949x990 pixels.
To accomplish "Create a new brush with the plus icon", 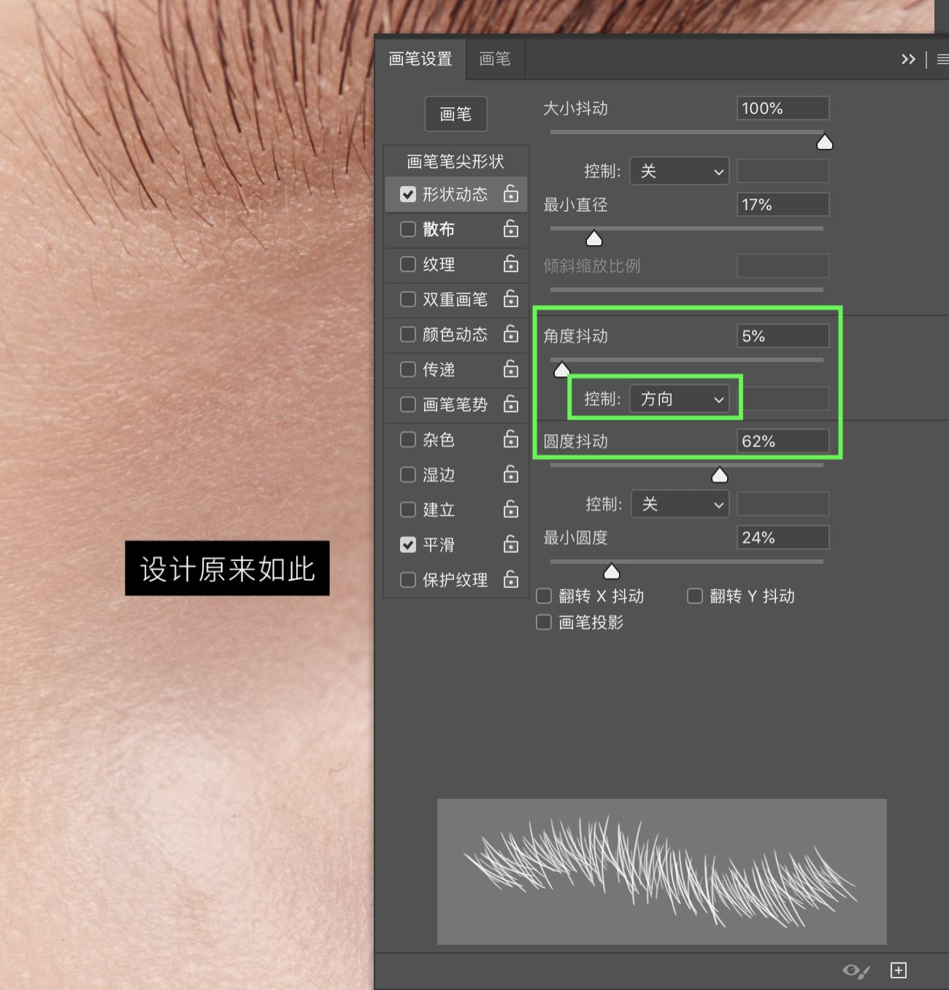I will click(898, 970).
